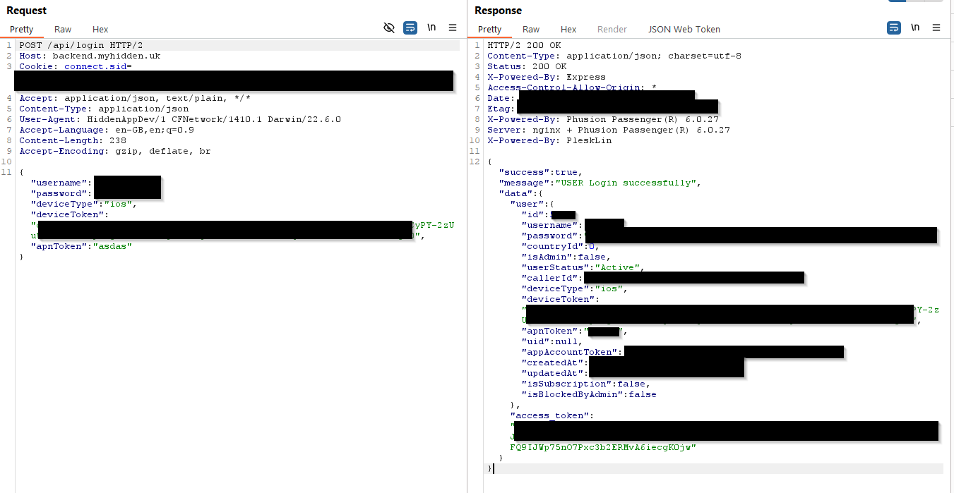Click the response Content-Type charset=utf-8 header

pyautogui.click(x=614, y=56)
